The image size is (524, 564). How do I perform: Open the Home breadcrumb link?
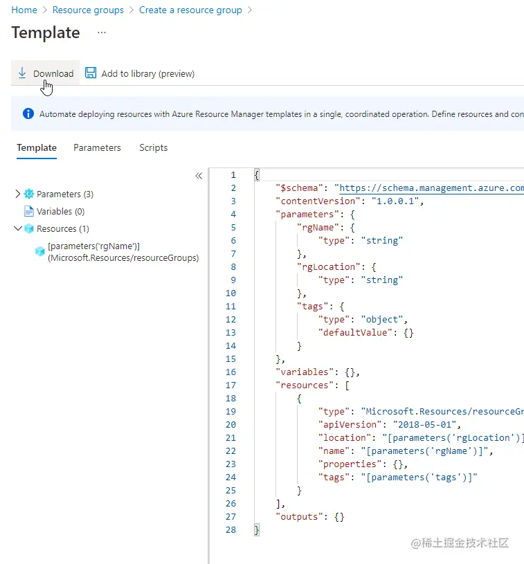24,10
